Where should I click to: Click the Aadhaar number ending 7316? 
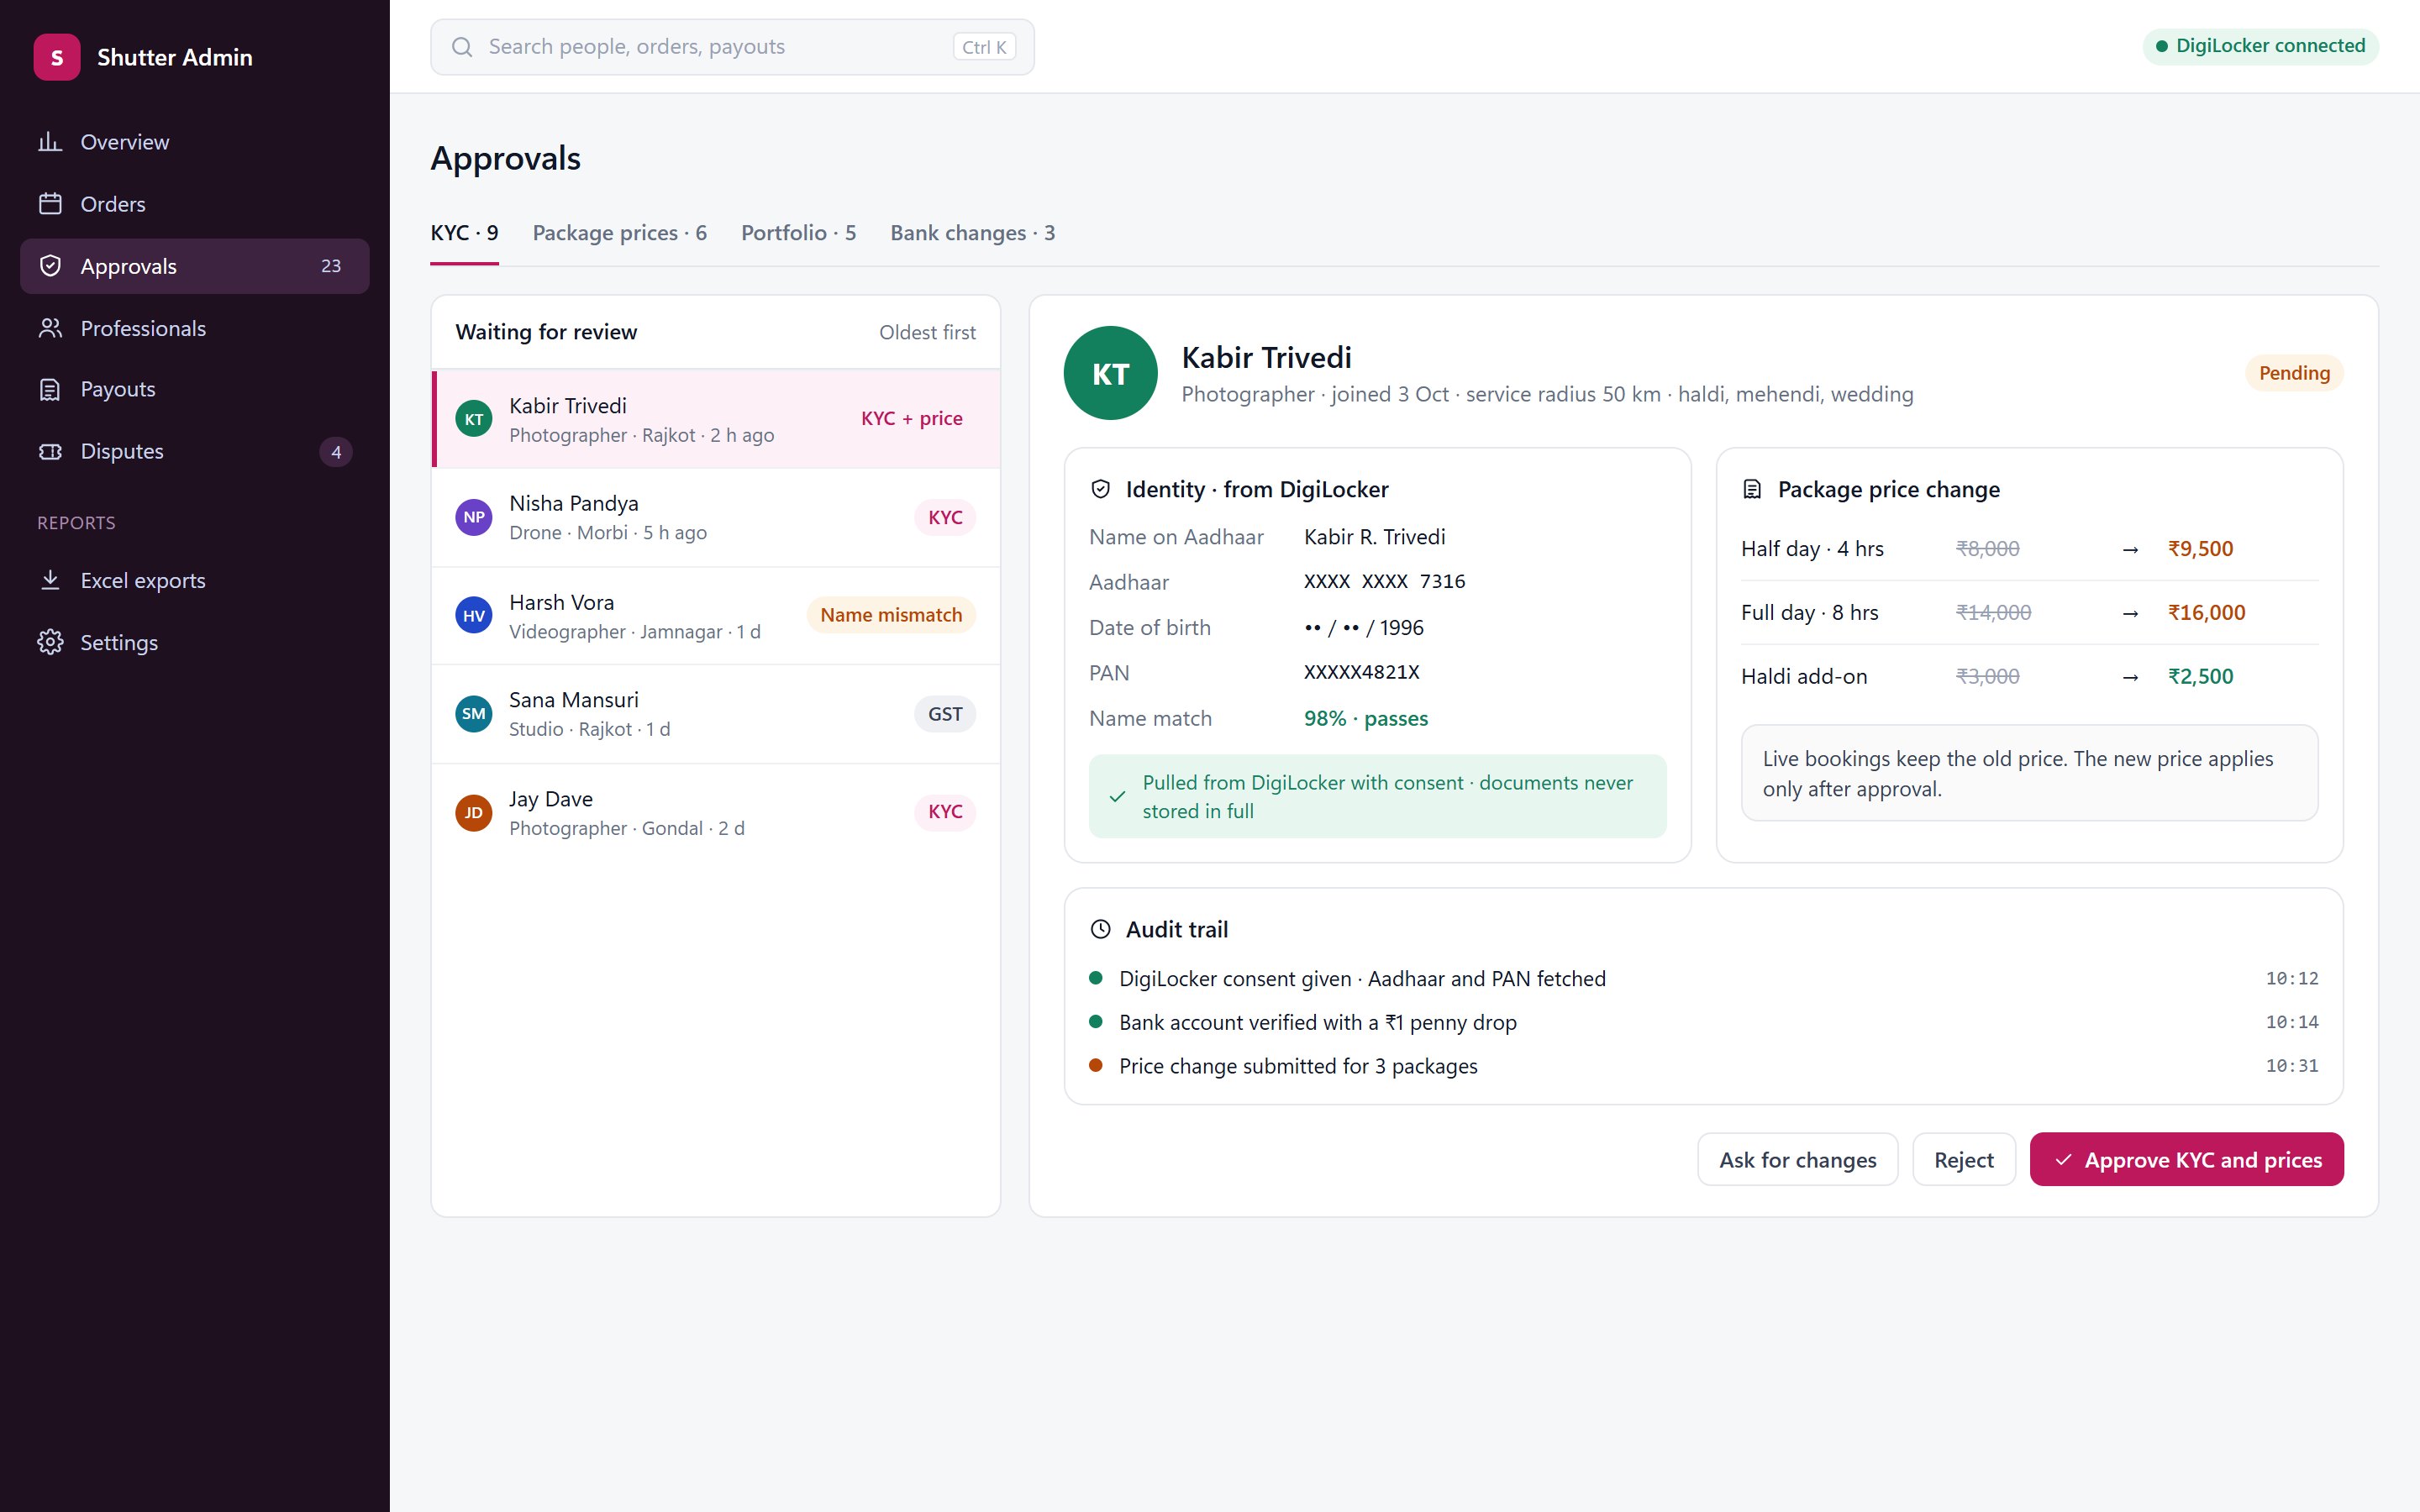click(1384, 581)
